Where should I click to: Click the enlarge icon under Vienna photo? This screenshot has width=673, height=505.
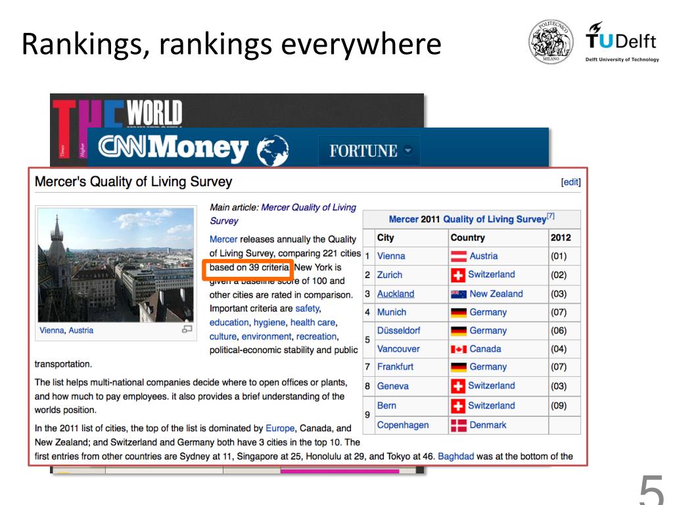[187, 329]
